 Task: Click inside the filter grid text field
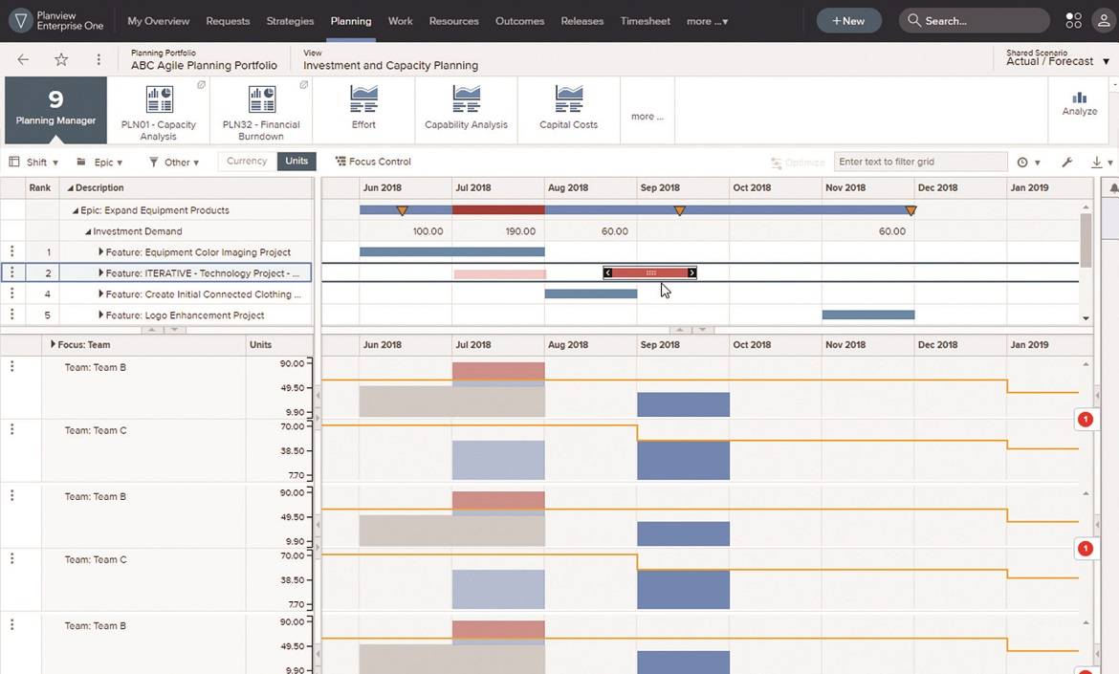[920, 162]
